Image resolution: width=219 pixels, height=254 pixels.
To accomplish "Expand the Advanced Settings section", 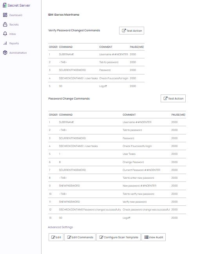I will point(60,227).
